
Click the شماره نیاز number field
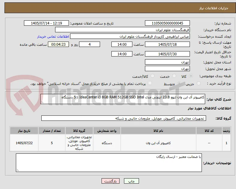(x=167, y=23)
